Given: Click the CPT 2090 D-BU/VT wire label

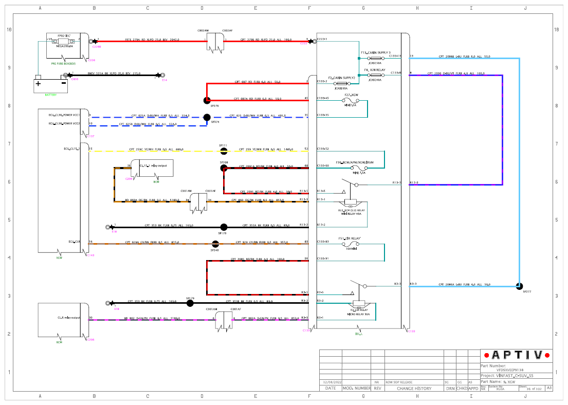Looking at the screenshot, I should tap(456, 73).
